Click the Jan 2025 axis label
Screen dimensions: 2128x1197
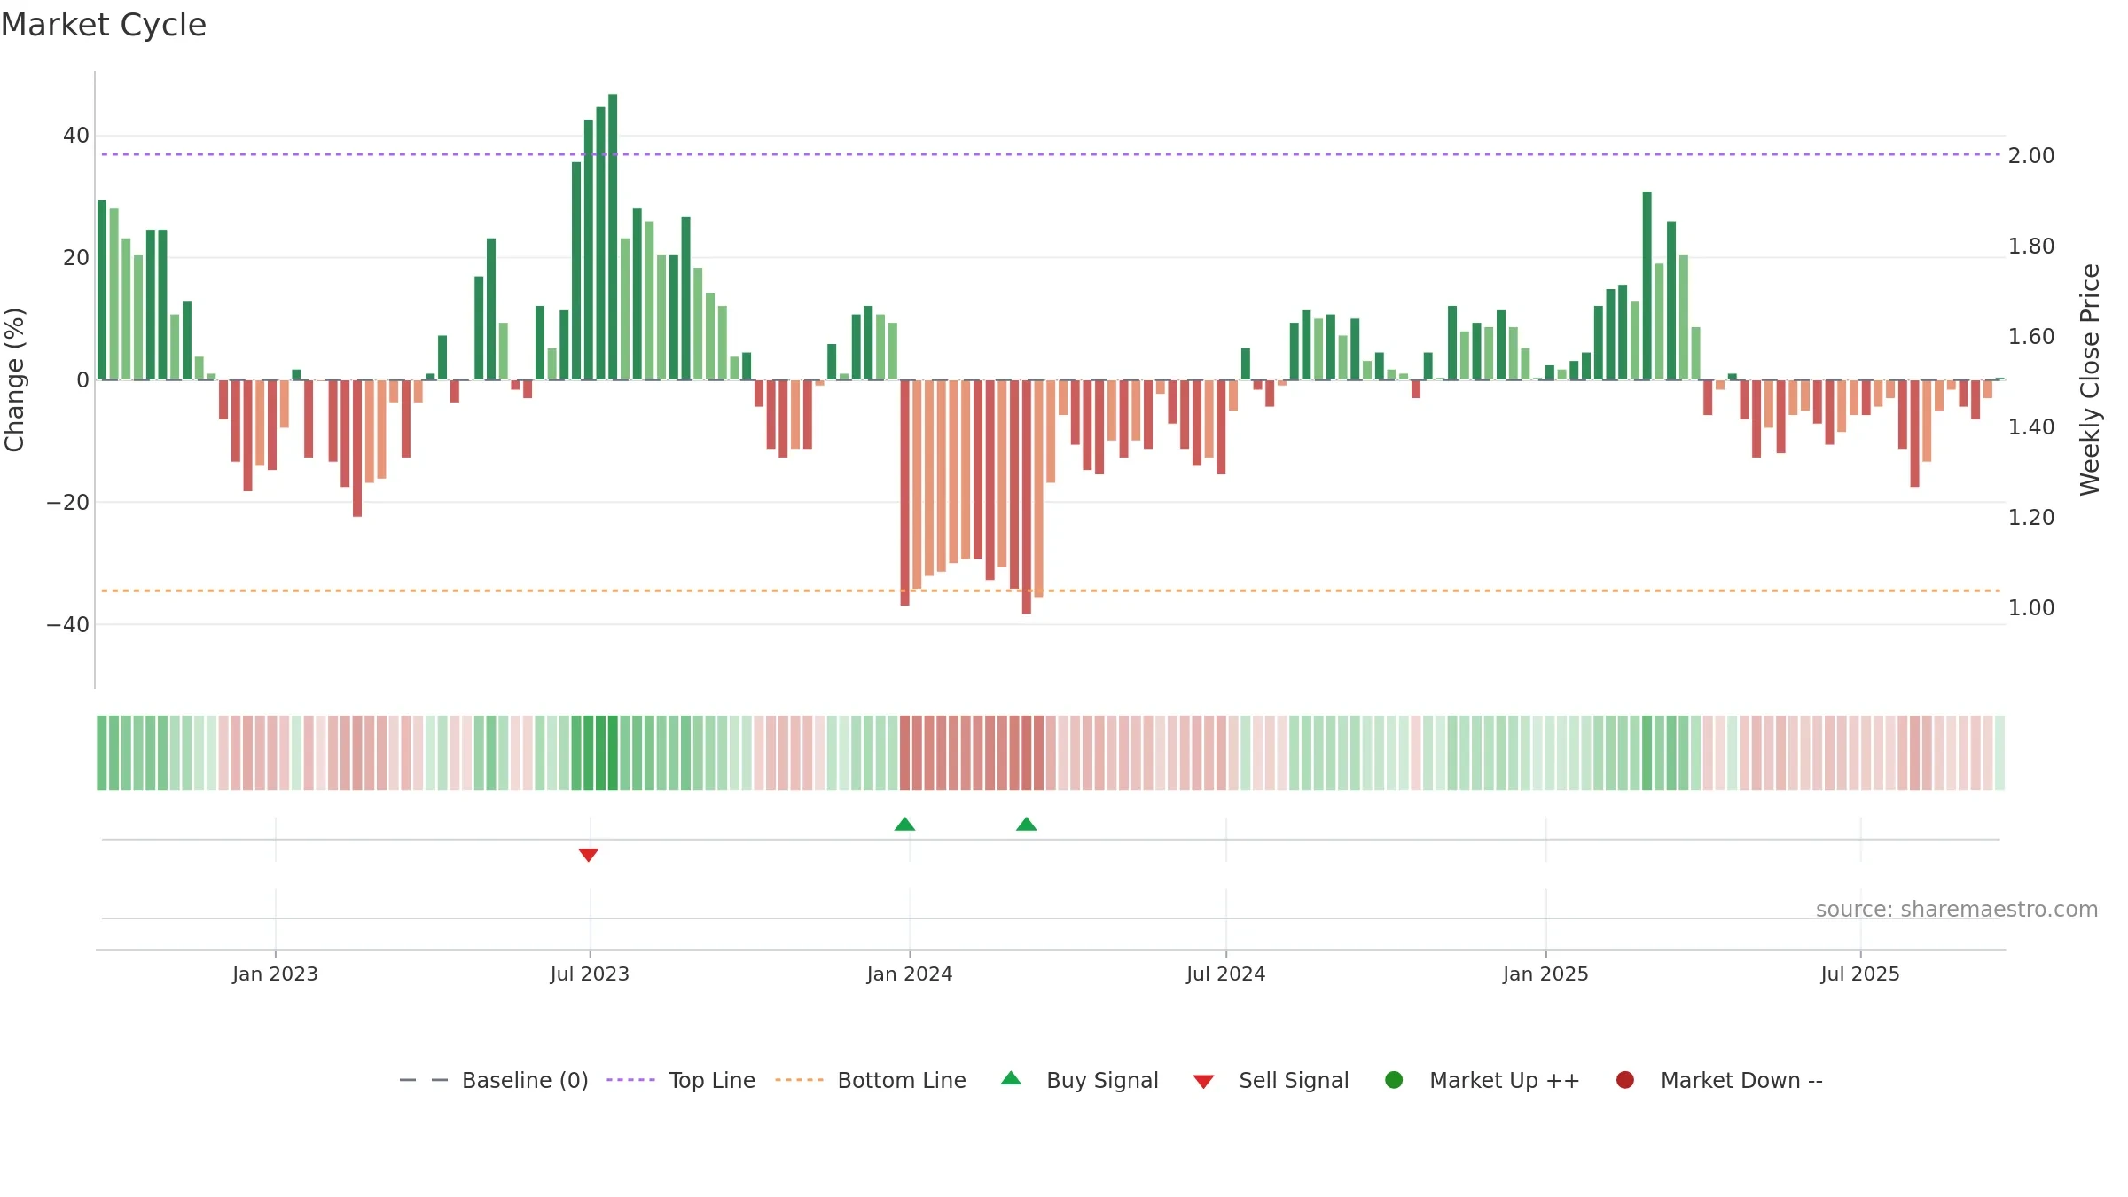pos(1545,974)
